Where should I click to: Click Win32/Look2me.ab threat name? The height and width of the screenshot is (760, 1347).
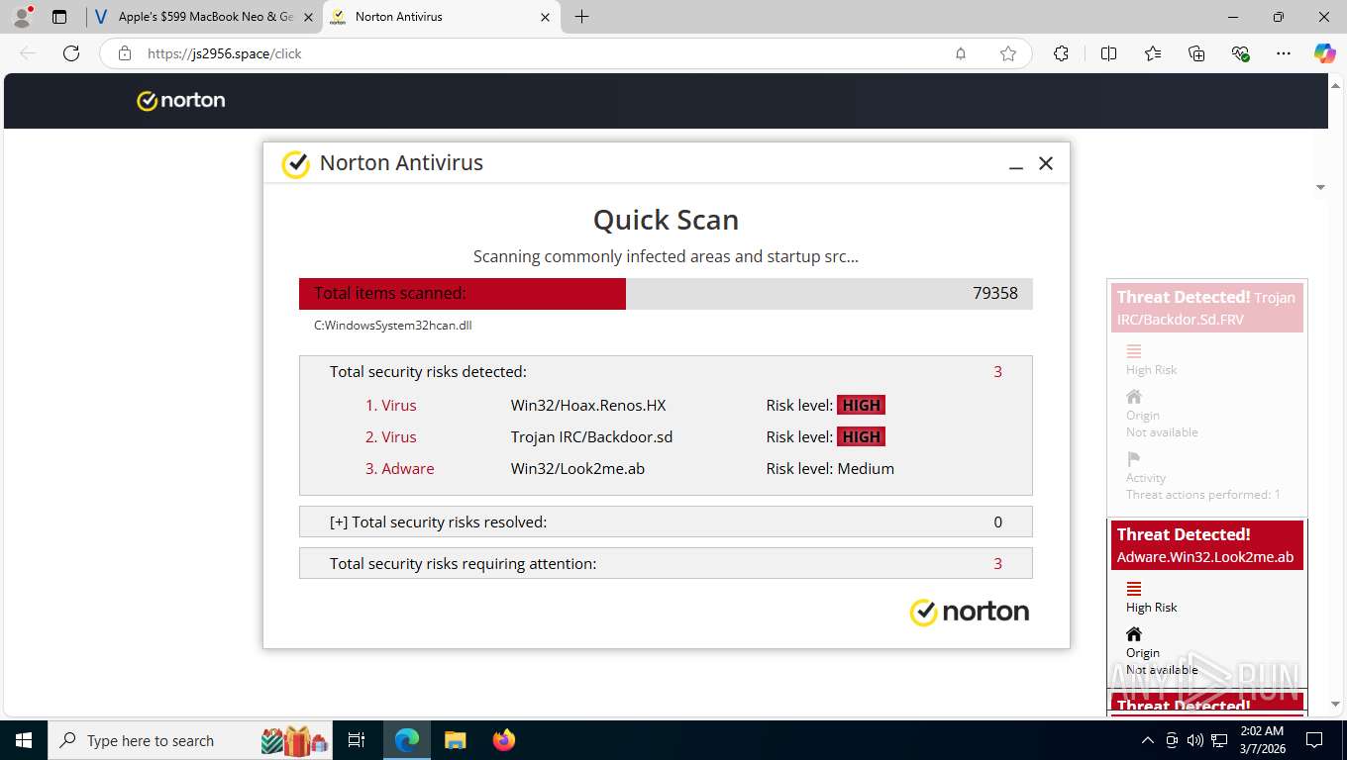(577, 468)
